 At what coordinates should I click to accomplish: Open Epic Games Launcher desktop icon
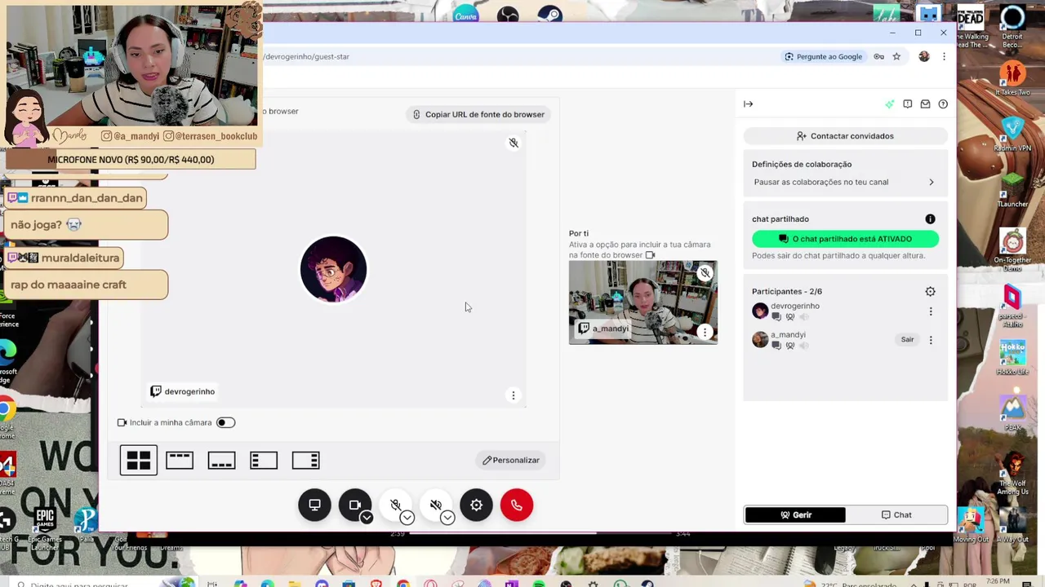(x=45, y=522)
